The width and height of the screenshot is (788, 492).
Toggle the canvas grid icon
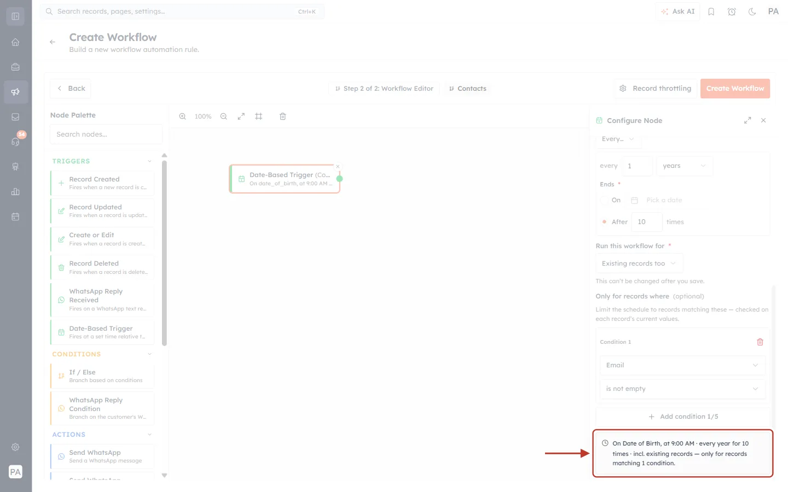[259, 116]
